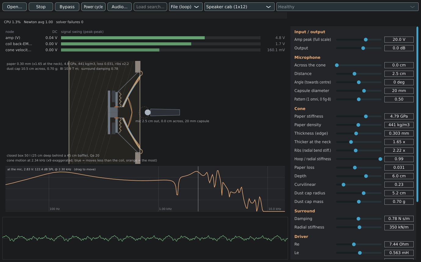Click the "coil back-EM..." node row label
This screenshot has height=262, width=421.
19,44
